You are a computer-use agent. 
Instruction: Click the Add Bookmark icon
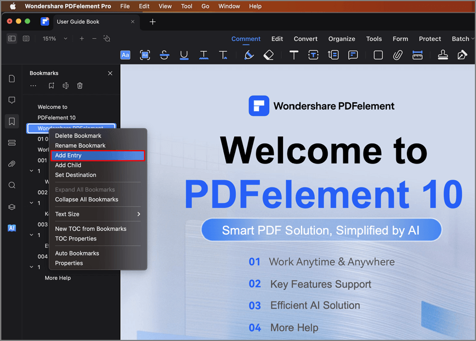(x=51, y=86)
